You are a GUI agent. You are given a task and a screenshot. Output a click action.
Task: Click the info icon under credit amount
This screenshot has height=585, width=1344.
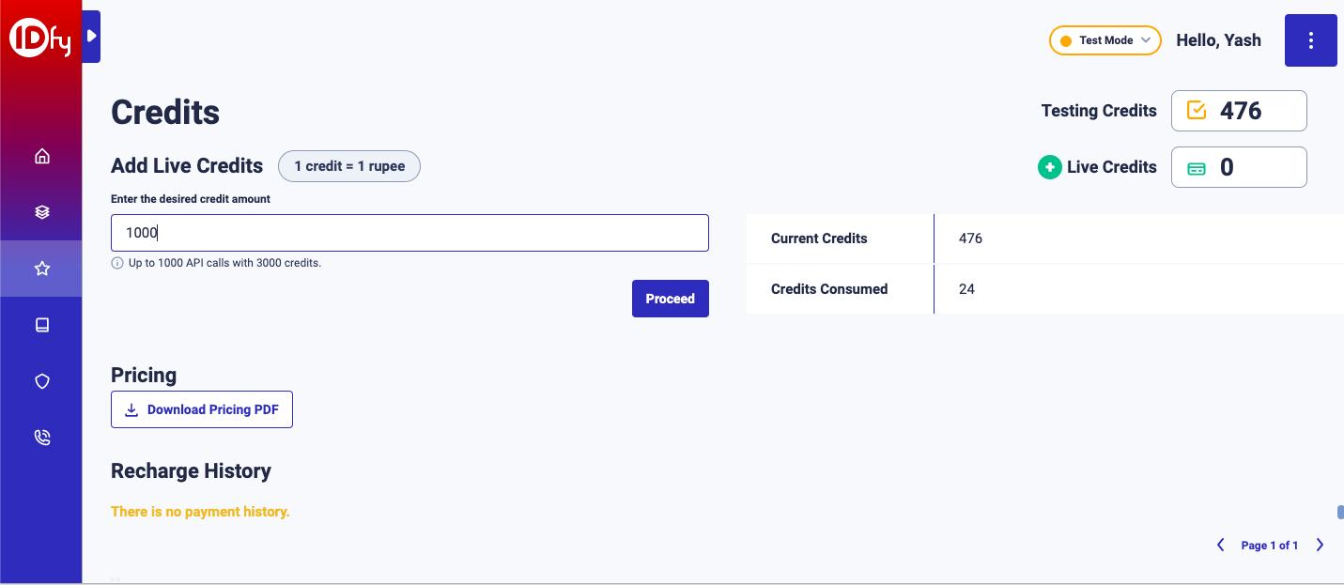[117, 263]
